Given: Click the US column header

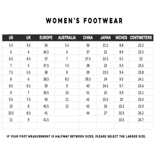Looking at the screenshot, I should 11,38.
